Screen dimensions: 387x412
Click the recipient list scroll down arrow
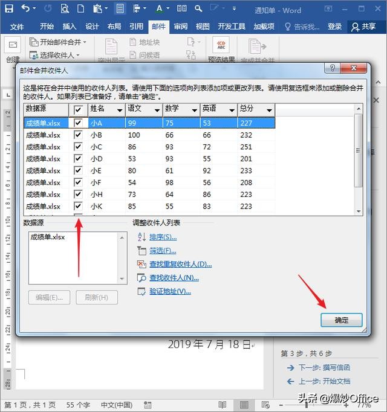(359, 211)
